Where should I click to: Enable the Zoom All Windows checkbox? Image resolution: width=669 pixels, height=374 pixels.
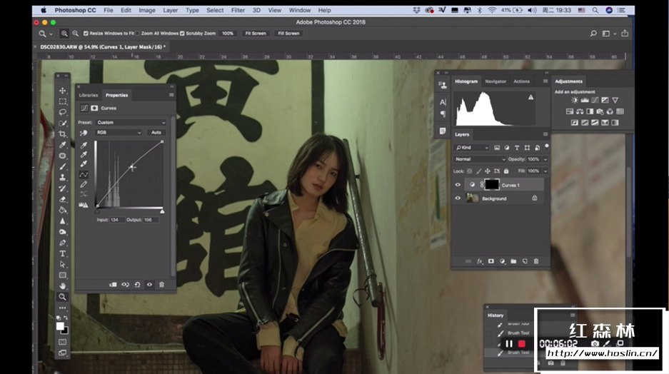(136, 34)
